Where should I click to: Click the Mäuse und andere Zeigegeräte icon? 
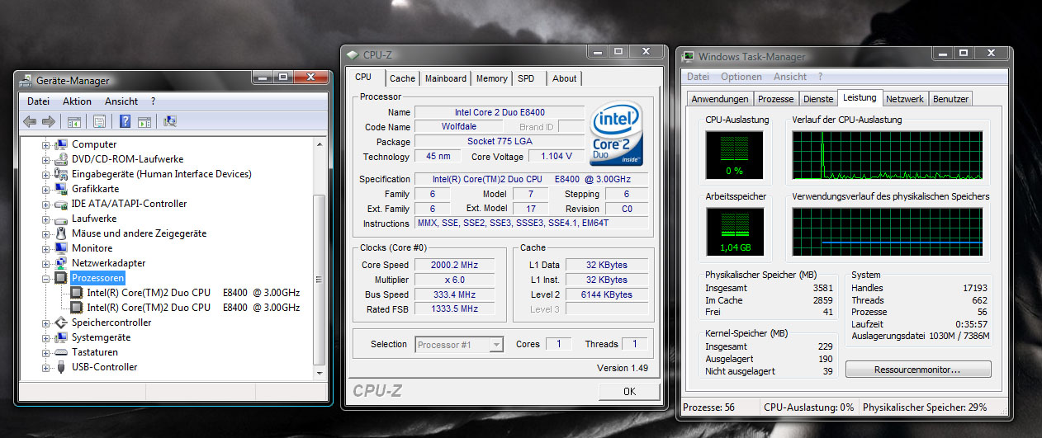(61, 233)
